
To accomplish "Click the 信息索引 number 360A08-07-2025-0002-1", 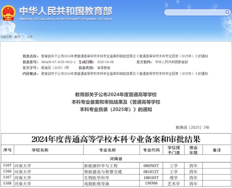I will coord(58,62).
